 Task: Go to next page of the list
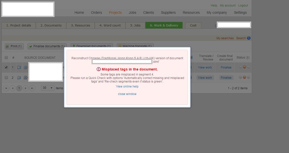25,88
